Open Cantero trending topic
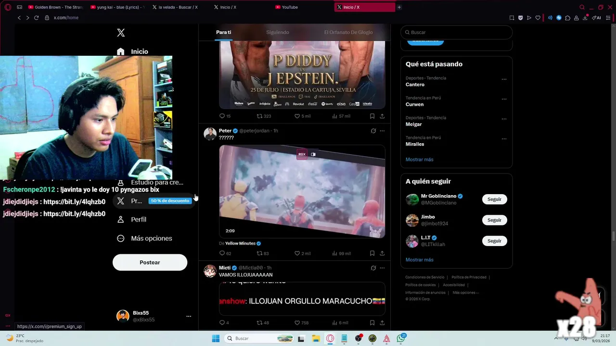The height and width of the screenshot is (346, 616). (415, 85)
